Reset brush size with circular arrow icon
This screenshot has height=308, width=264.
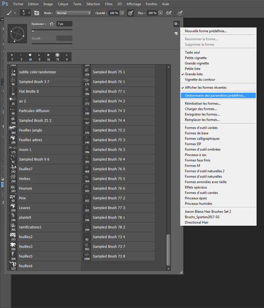(x=51, y=24)
